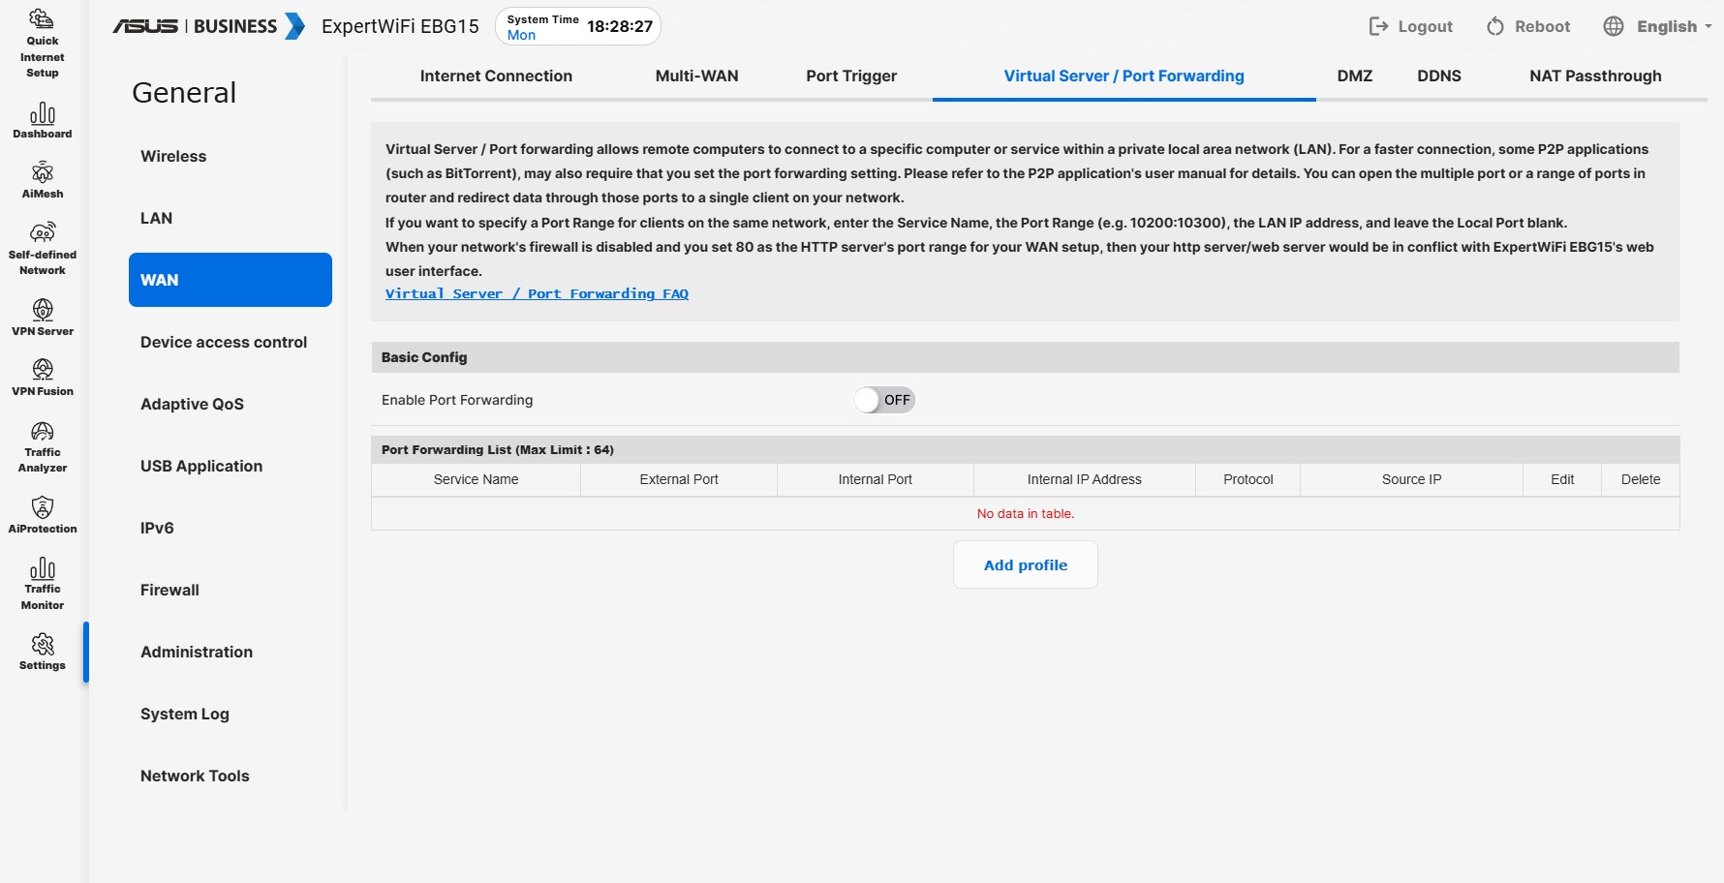Viewport: 1724px width, 883px height.
Task: Switch to DMZ tab
Action: (x=1355, y=76)
